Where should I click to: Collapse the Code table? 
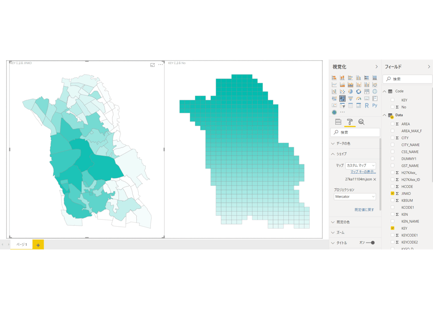tap(384, 91)
